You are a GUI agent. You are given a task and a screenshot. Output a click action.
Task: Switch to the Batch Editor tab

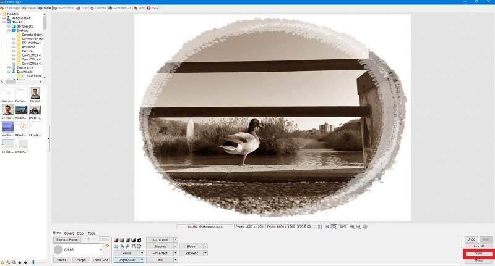pyautogui.click(x=64, y=8)
